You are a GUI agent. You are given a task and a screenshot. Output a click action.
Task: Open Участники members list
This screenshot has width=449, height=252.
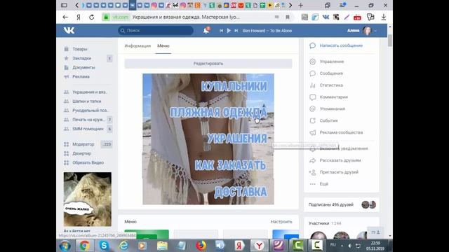tap(325, 223)
